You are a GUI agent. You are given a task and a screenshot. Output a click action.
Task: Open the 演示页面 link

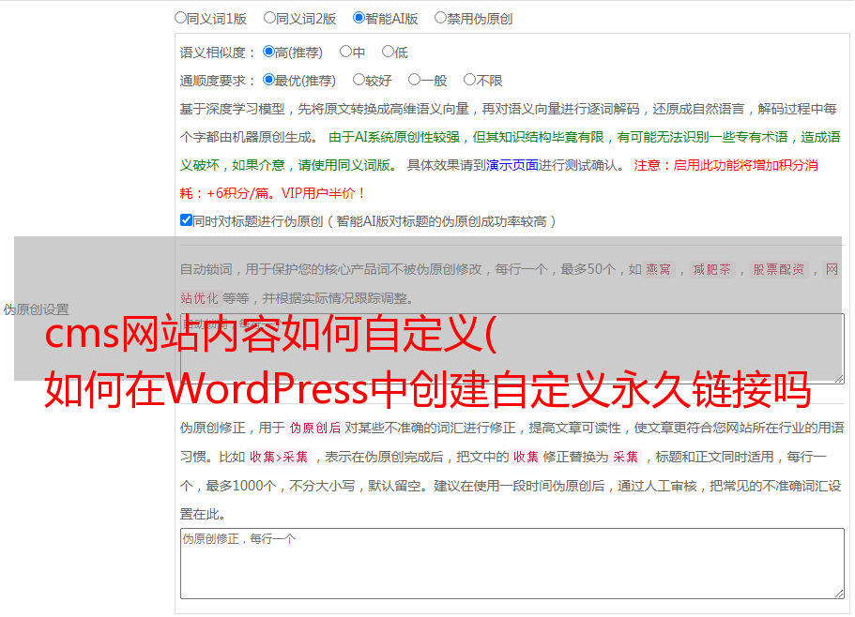coord(512,165)
